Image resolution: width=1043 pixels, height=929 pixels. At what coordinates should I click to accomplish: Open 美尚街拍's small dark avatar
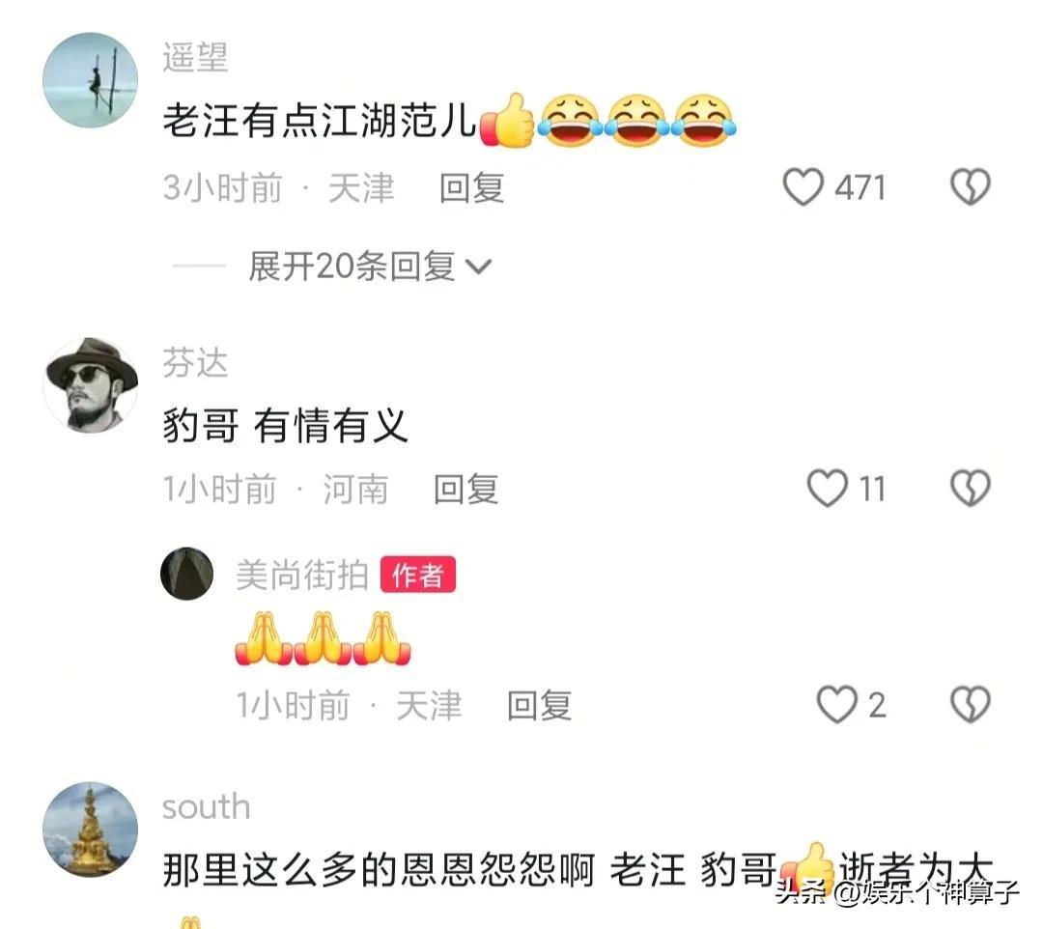(x=187, y=574)
